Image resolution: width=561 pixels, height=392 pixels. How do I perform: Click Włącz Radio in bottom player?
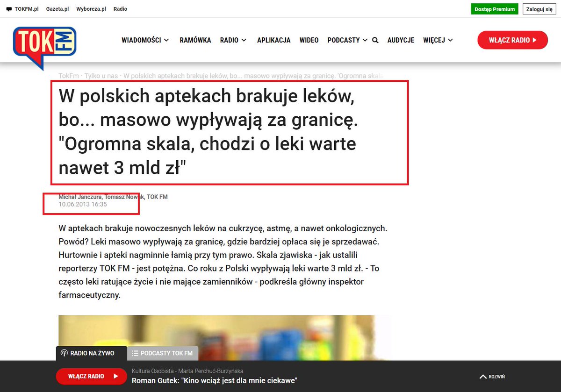click(92, 376)
